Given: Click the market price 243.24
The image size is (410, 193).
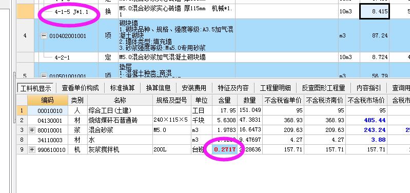Looking at the screenshot, I should (366, 130).
